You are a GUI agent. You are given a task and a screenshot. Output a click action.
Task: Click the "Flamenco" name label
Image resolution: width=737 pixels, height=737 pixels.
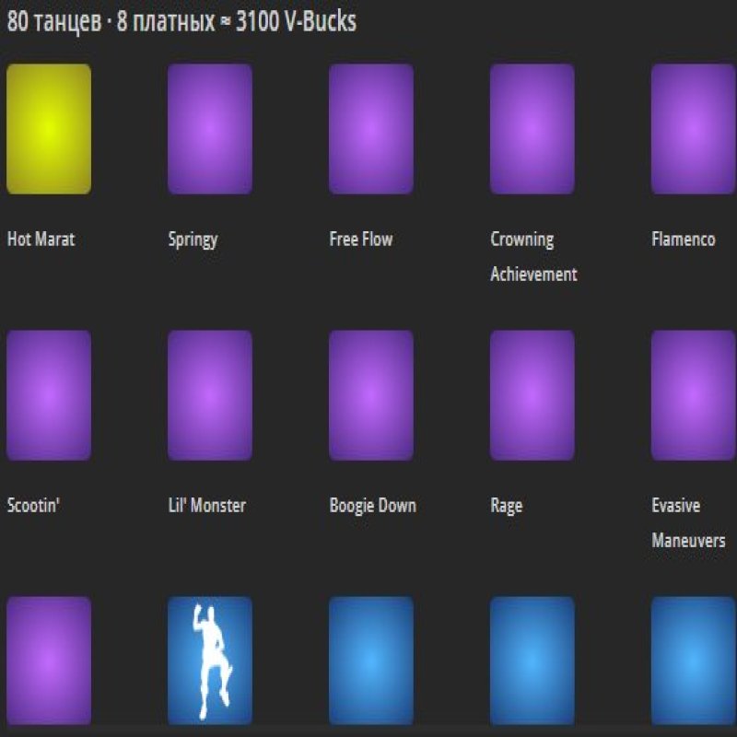pyautogui.click(x=683, y=240)
